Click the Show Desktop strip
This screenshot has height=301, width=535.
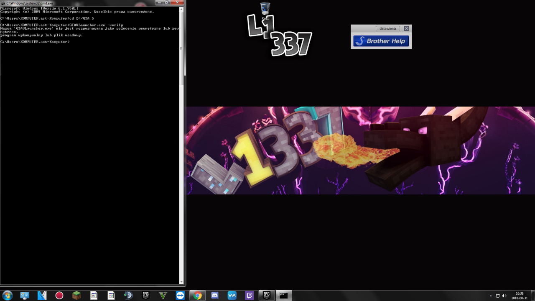coord(532,296)
